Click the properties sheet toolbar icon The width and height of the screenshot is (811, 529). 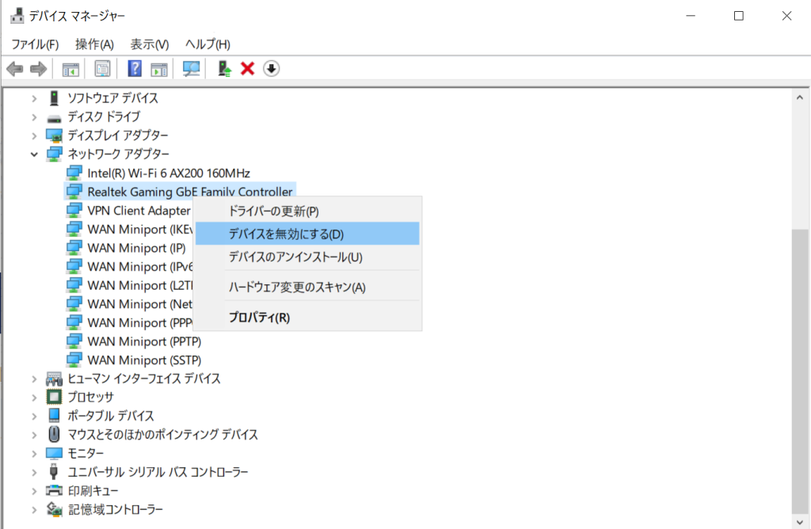point(102,69)
